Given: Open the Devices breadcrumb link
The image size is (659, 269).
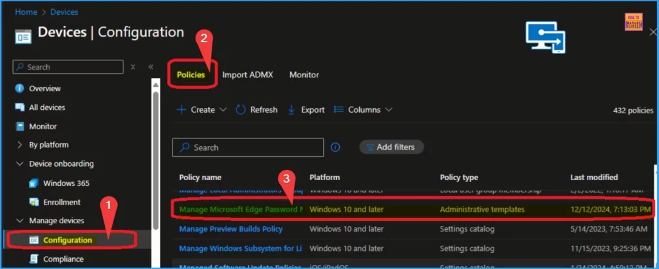Looking at the screenshot, I should point(64,12).
